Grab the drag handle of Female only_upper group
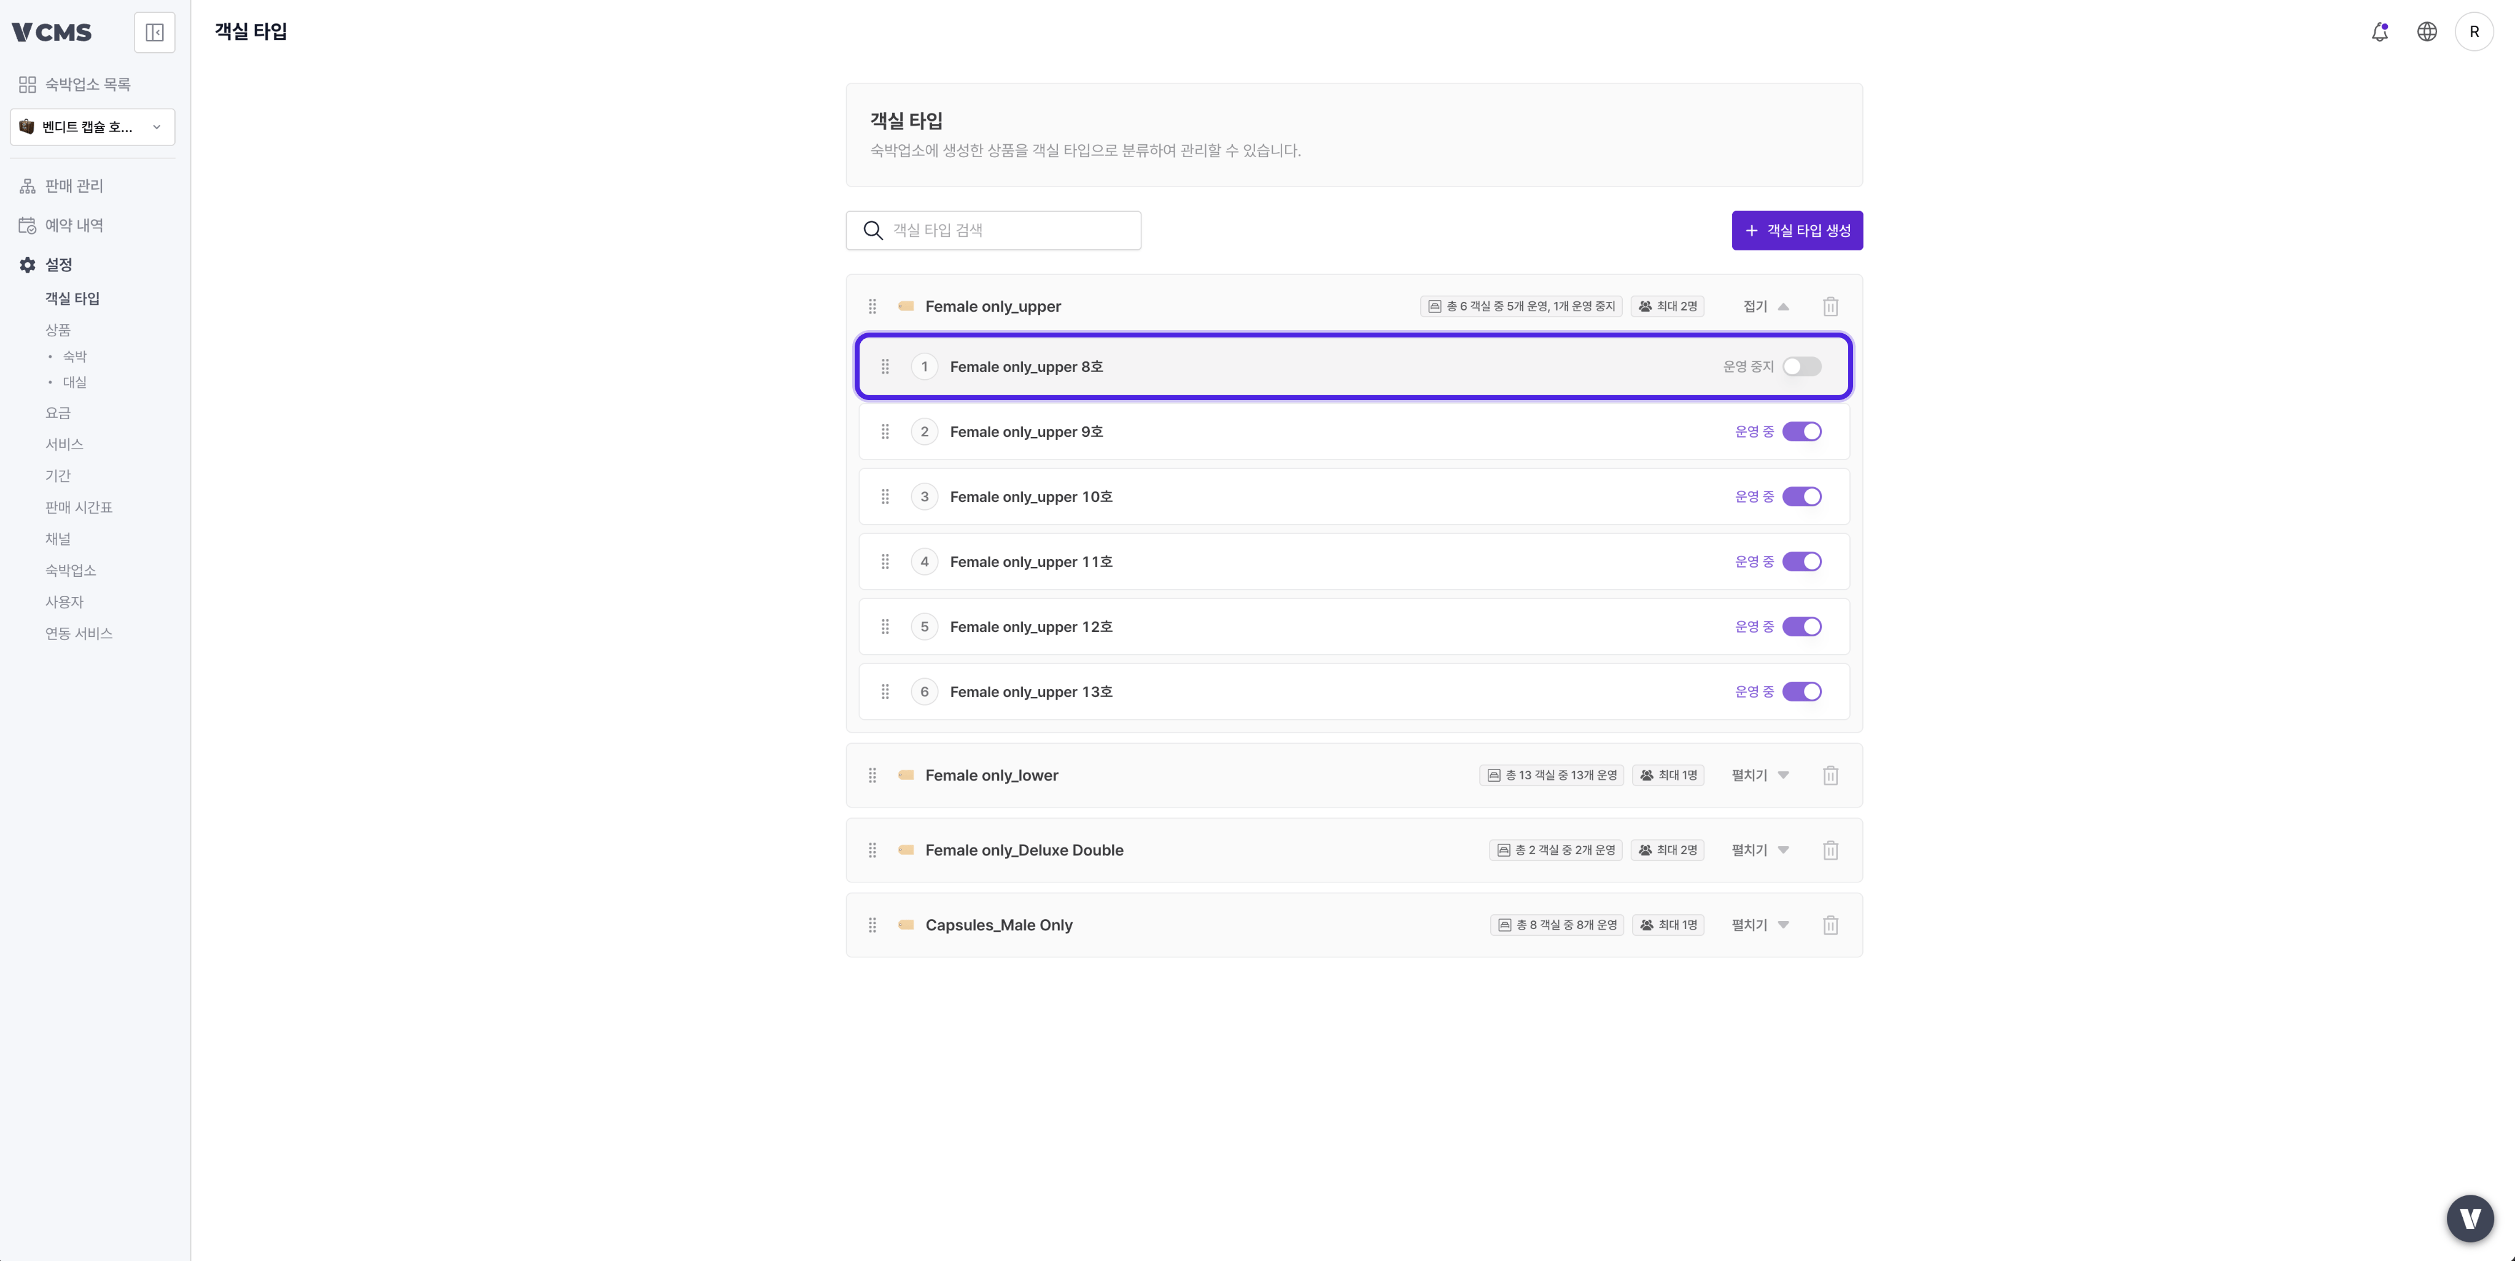The height and width of the screenshot is (1261, 2515). tap(872, 306)
